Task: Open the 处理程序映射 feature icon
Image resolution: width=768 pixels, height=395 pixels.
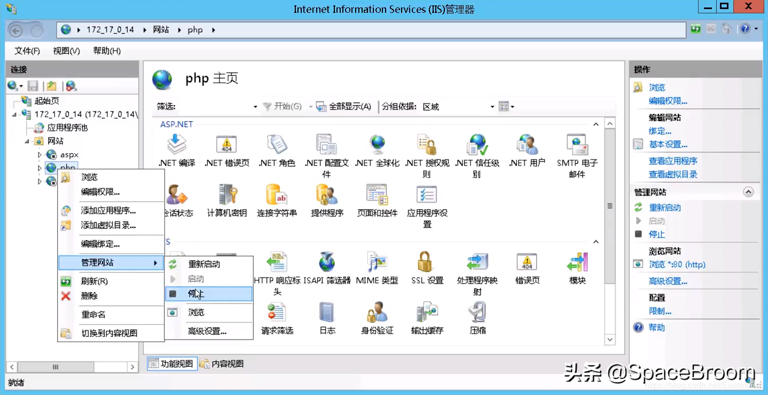Action: click(x=477, y=262)
